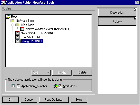Select the SnapShot.ZXNET tree entry text
This screenshot has width=140, height=105.
click(32, 37)
